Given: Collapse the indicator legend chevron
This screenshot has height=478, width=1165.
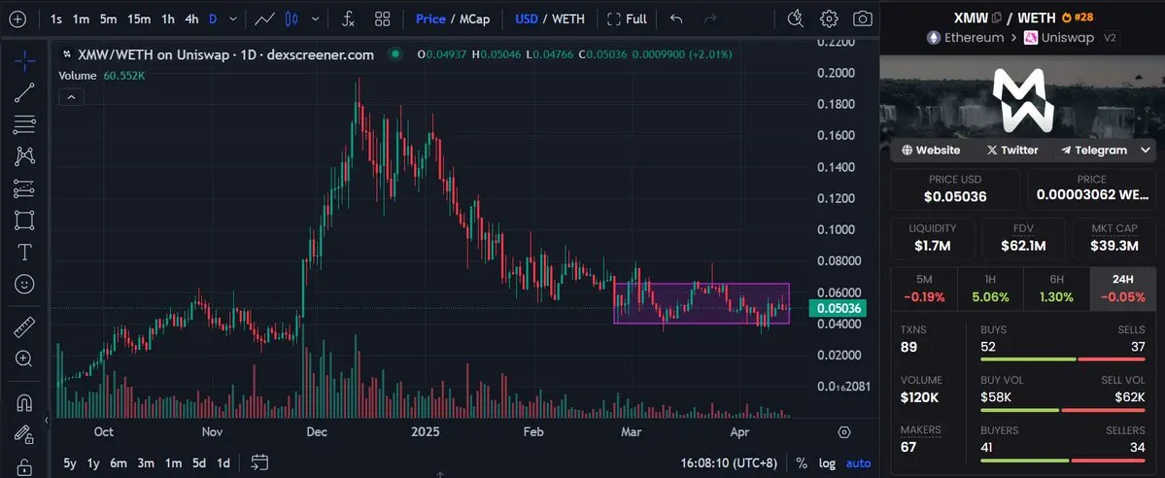Looking at the screenshot, I should pos(71,97).
